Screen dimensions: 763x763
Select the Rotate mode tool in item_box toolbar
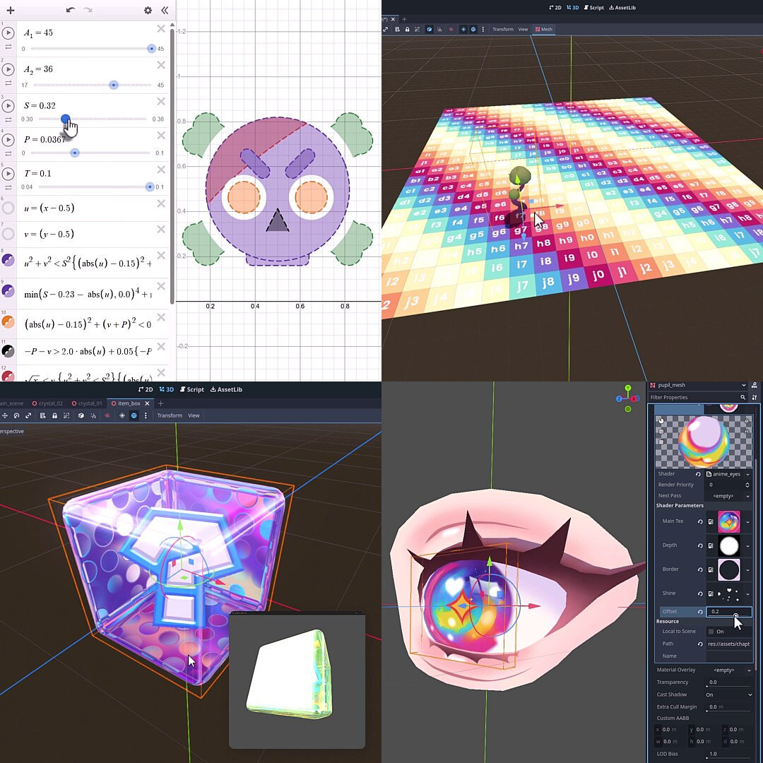point(16,415)
